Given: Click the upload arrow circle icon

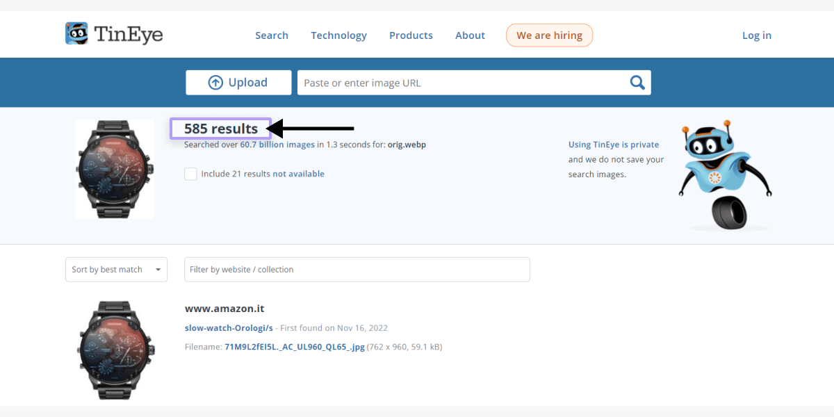Looking at the screenshot, I should click(x=215, y=83).
